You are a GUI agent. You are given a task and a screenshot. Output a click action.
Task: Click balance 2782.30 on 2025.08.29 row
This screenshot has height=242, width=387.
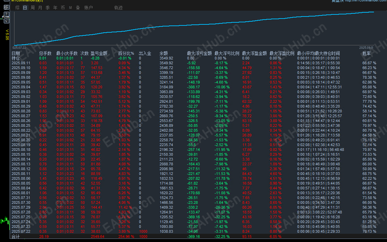(166, 106)
